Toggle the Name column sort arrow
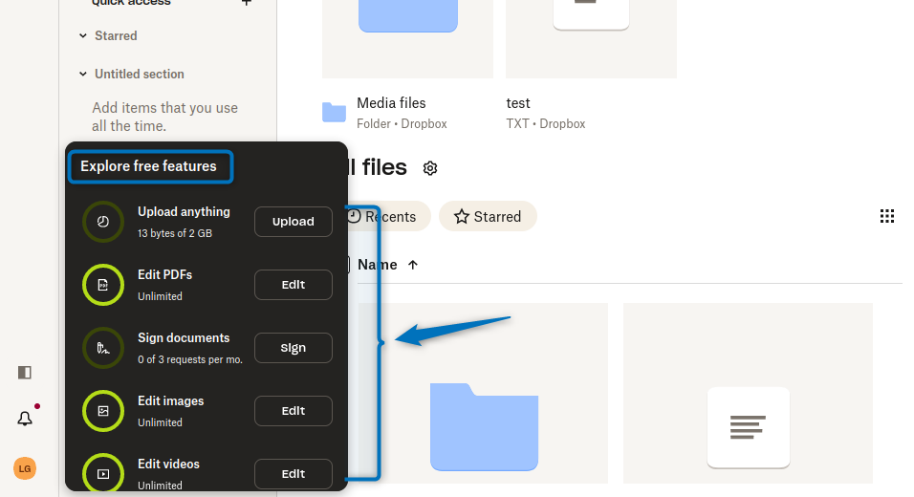 click(x=413, y=265)
